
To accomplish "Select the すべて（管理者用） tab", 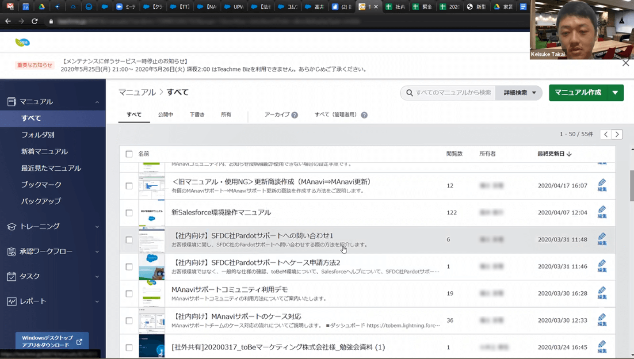I will point(336,115).
